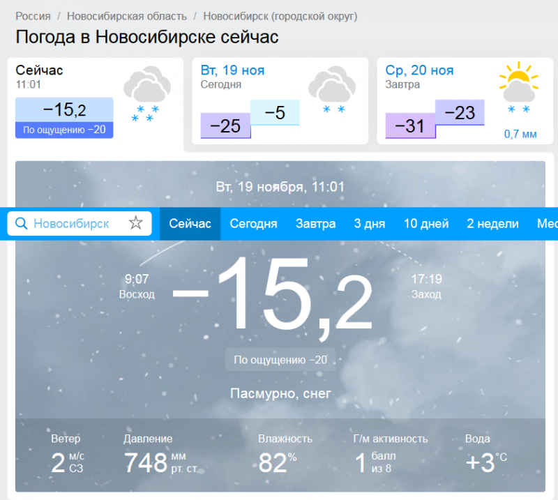Open the Сейчас tab
The width and height of the screenshot is (558, 500).
click(x=190, y=224)
